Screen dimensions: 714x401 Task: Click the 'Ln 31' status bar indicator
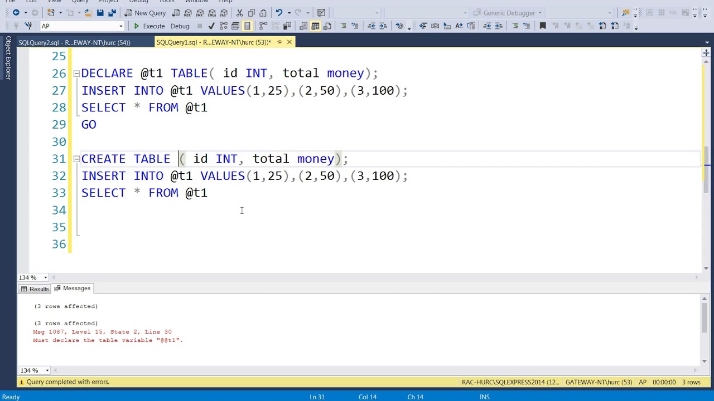pyautogui.click(x=317, y=397)
